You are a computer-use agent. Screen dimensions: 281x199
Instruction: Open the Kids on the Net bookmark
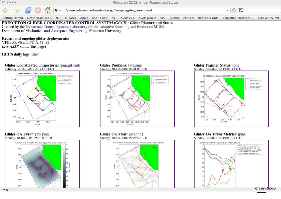click(268, 18)
